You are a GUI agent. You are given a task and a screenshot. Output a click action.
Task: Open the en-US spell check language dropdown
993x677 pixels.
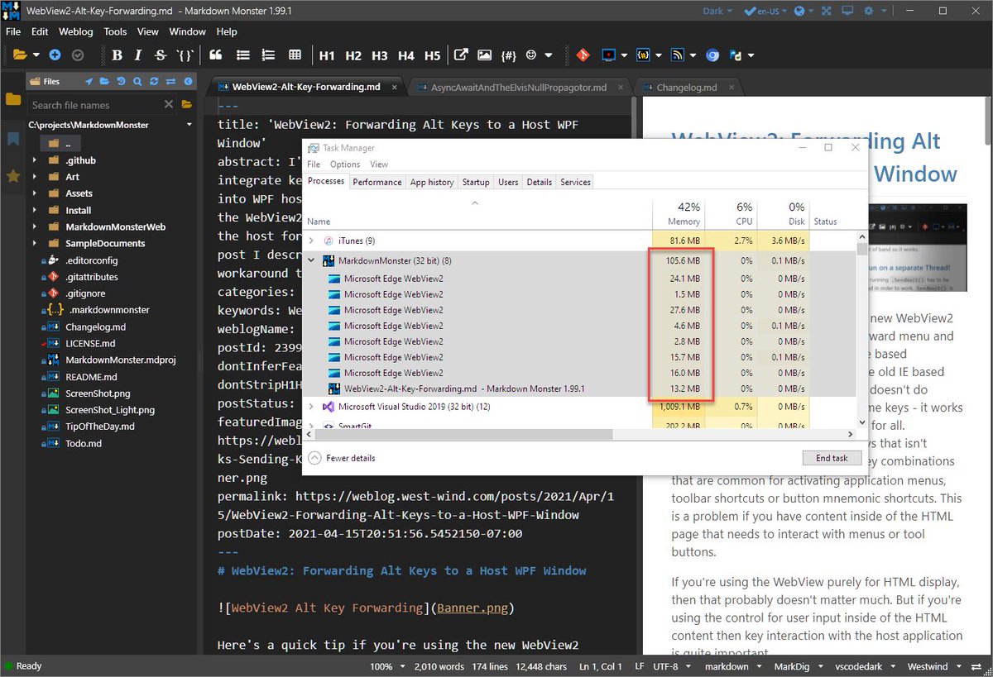coord(766,12)
